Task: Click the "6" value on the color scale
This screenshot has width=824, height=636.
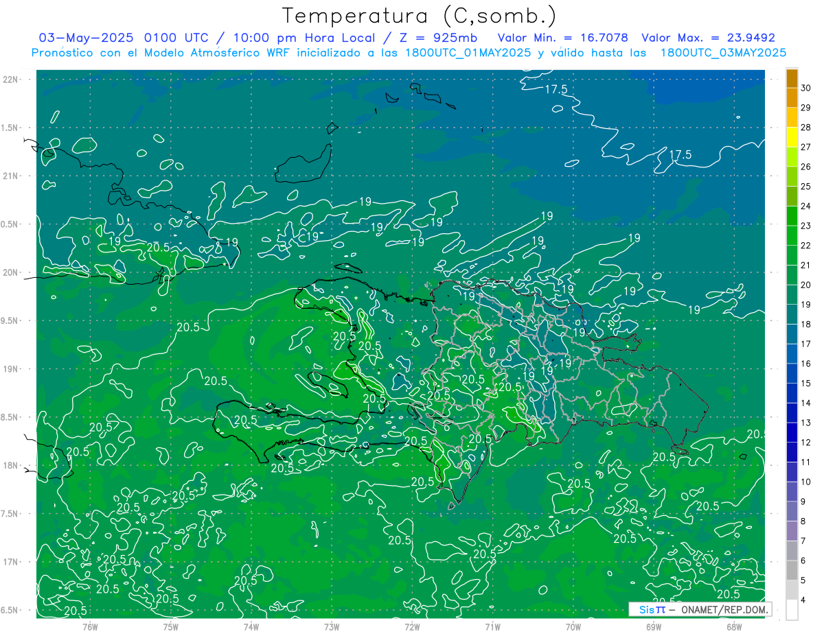Action: coord(803,561)
